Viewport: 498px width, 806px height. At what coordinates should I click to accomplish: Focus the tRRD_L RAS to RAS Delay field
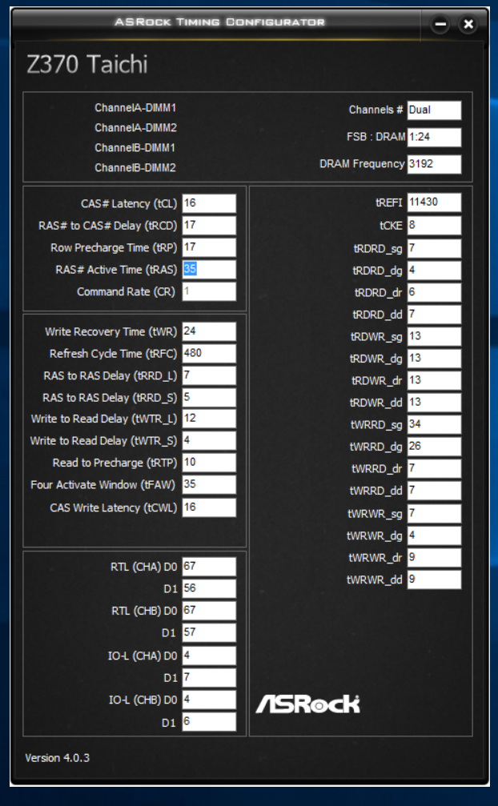(x=209, y=375)
